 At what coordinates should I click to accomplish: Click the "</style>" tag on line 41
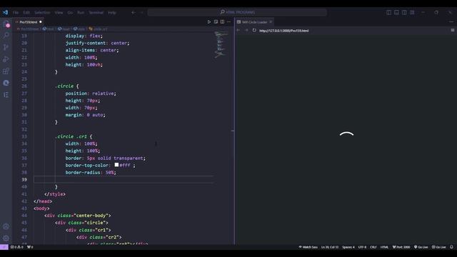coord(55,194)
